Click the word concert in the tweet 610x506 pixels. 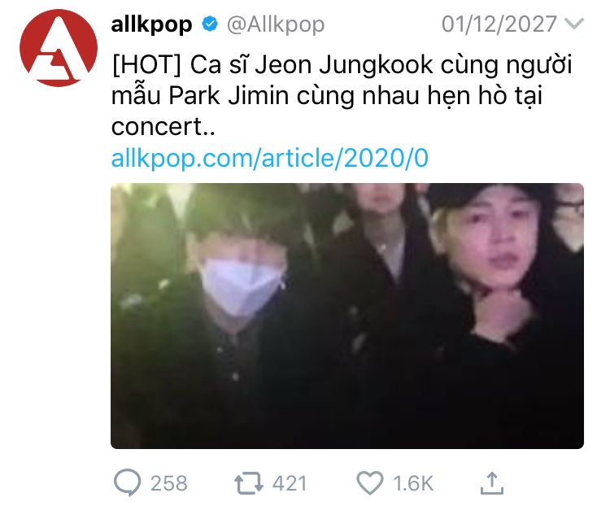pyautogui.click(x=157, y=127)
